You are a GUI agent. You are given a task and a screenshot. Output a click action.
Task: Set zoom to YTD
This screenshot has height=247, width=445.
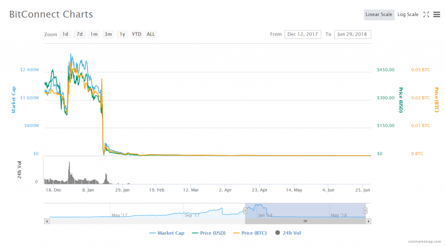(x=136, y=34)
